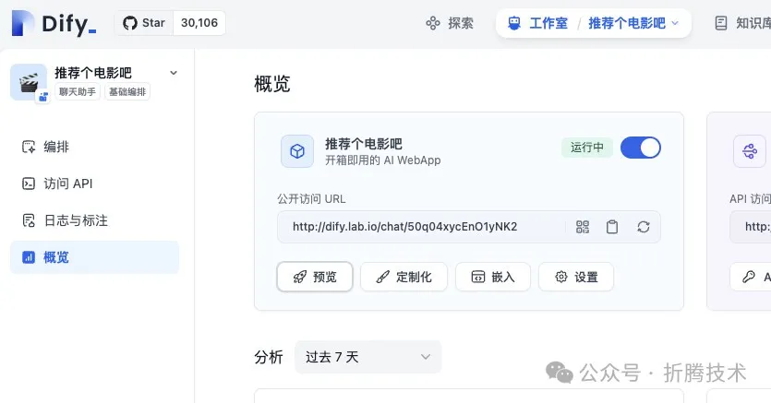Click the clapperboard app icon

click(x=29, y=82)
